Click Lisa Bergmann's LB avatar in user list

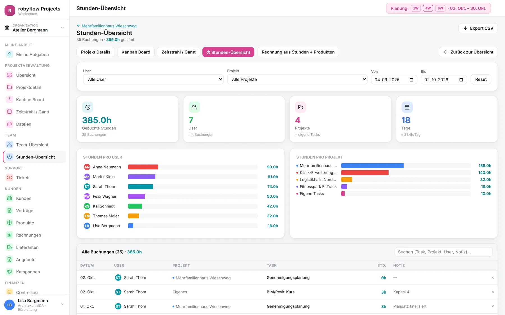(x=87, y=226)
